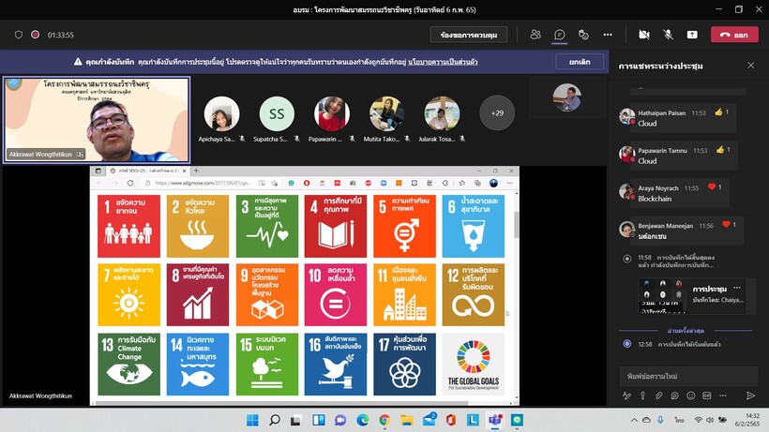Open the participants panel icon
The height and width of the screenshot is (432, 769).
[x=535, y=35]
